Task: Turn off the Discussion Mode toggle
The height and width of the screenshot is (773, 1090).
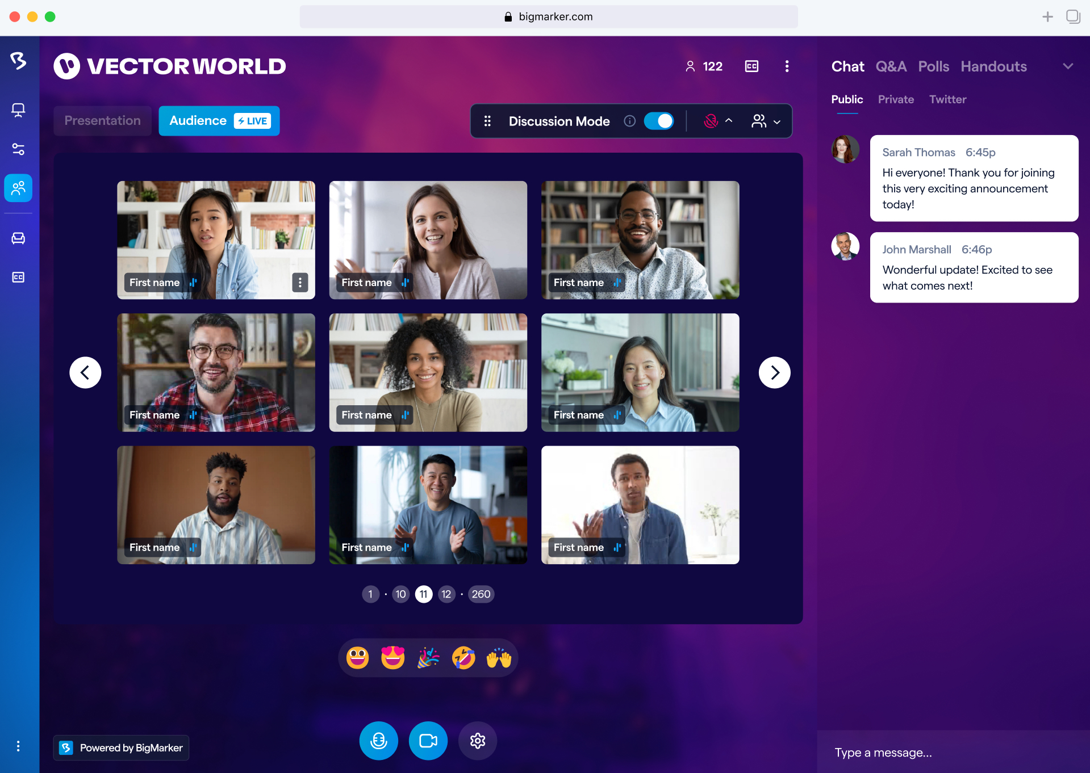Action: [x=659, y=121]
